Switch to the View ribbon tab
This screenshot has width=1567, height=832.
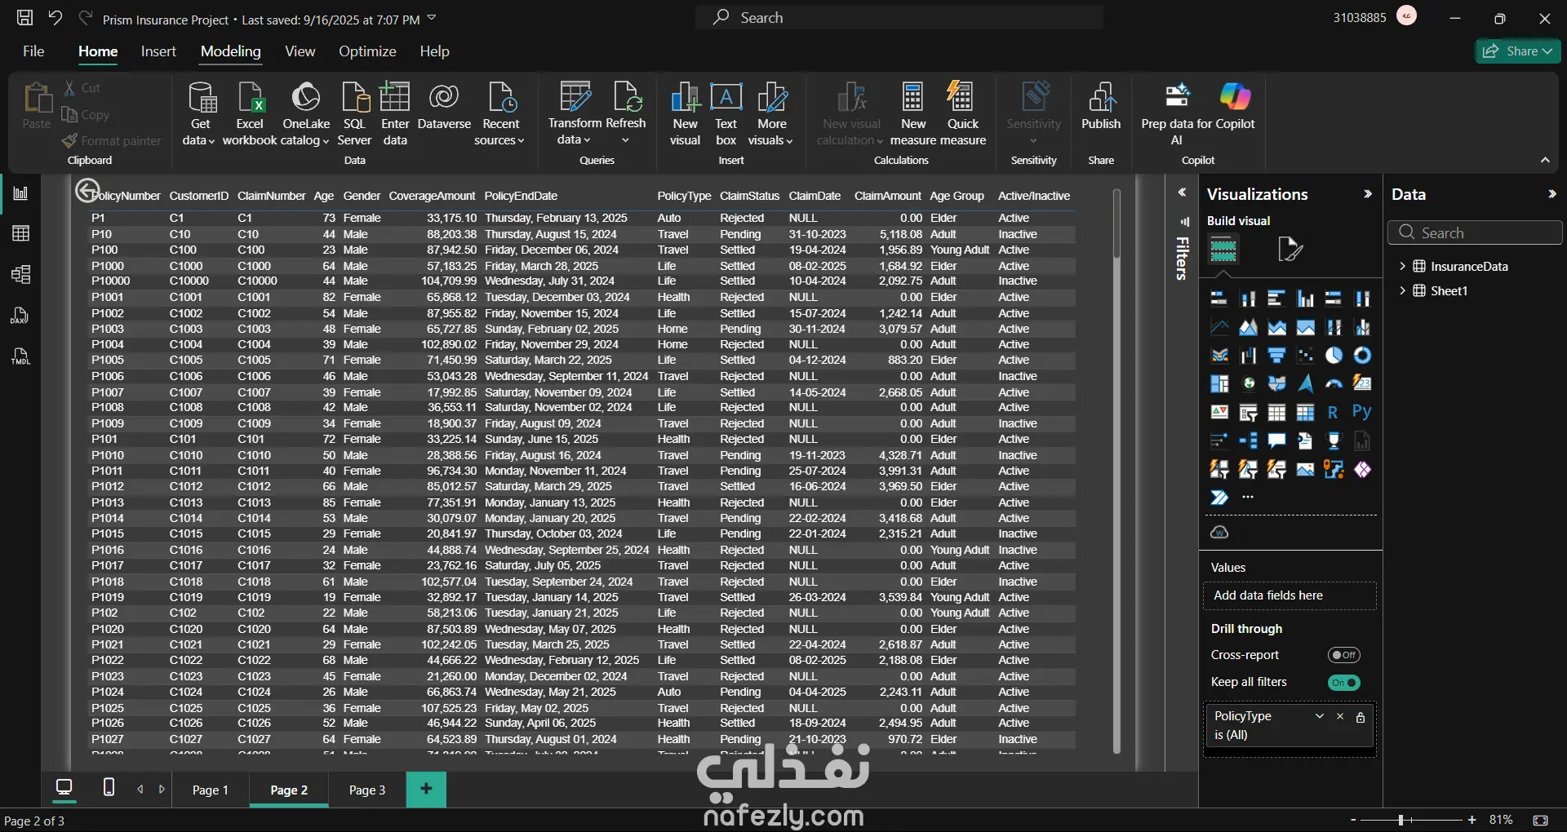[x=300, y=51]
